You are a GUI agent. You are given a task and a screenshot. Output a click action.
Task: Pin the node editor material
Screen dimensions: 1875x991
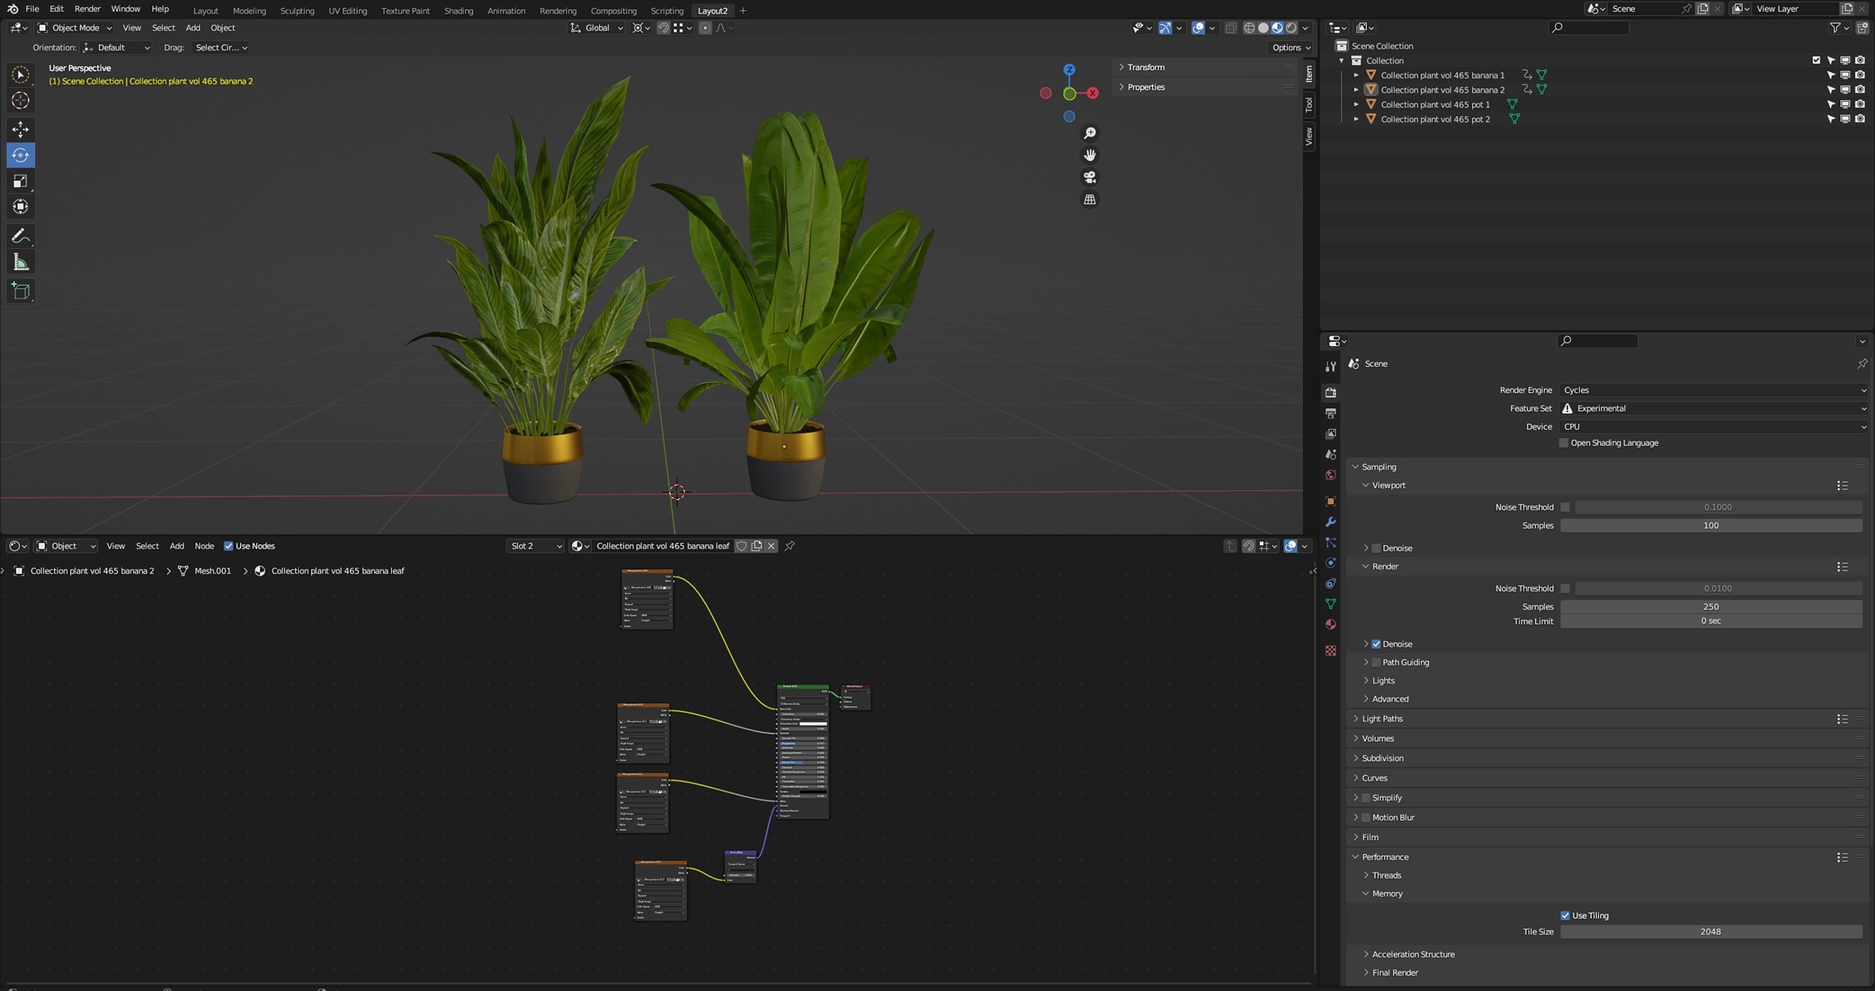pyautogui.click(x=790, y=546)
